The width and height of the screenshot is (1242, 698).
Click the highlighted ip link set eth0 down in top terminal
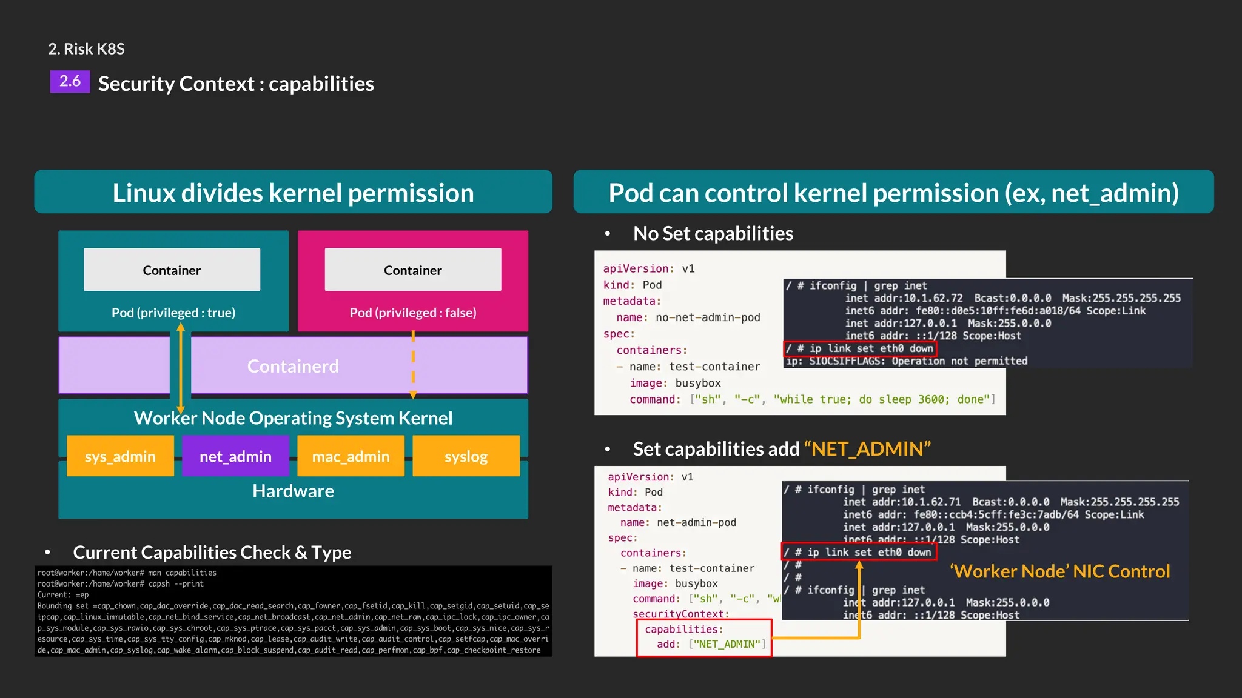(860, 348)
